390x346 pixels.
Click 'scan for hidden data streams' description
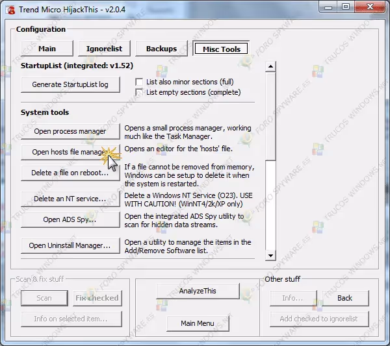click(x=171, y=225)
